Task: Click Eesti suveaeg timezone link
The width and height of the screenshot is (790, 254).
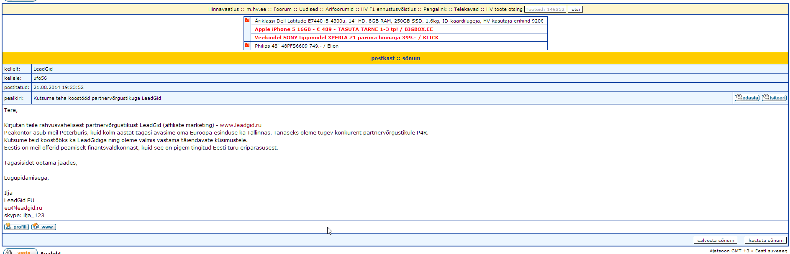Action: click(x=771, y=251)
